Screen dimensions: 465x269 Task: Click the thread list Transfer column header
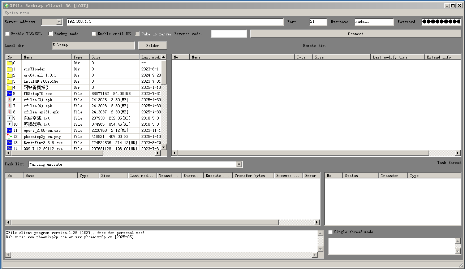393,175
